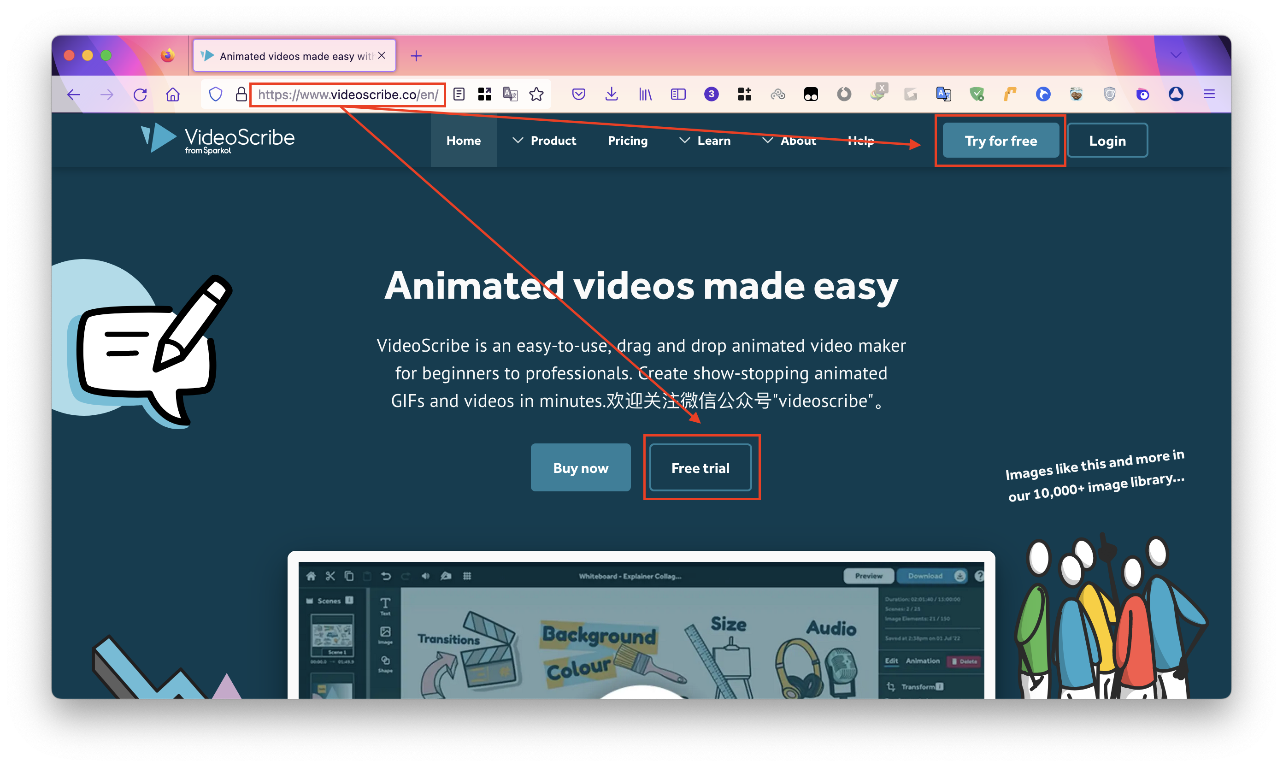Viewport: 1283px width, 767px height.
Task: Click the tracking protection shield icon
Action: pos(216,94)
